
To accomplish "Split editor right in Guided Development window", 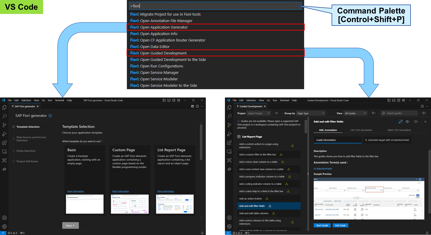I will pos(422,106).
